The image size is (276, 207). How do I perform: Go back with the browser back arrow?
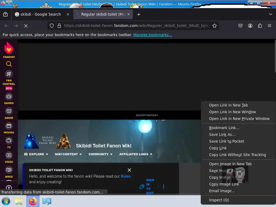click(6, 26)
